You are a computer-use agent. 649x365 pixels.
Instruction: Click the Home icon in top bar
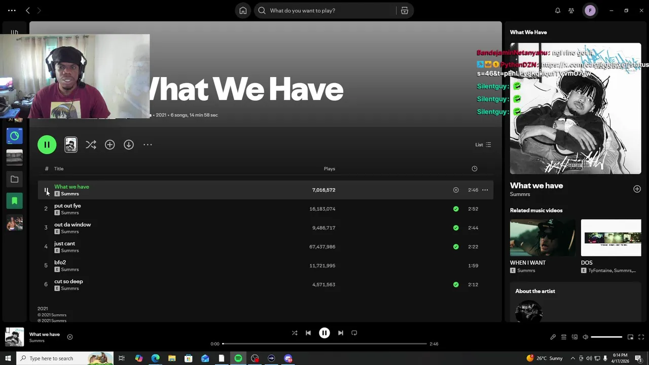243,11
